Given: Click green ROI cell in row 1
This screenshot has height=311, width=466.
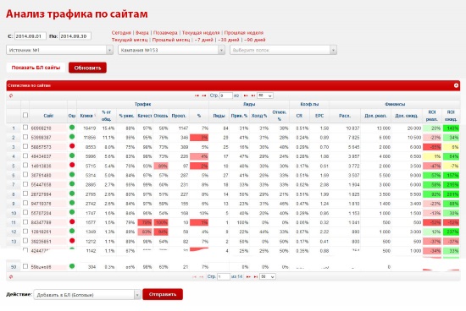Looking at the screenshot, I should pyautogui.click(x=451, y=128).
